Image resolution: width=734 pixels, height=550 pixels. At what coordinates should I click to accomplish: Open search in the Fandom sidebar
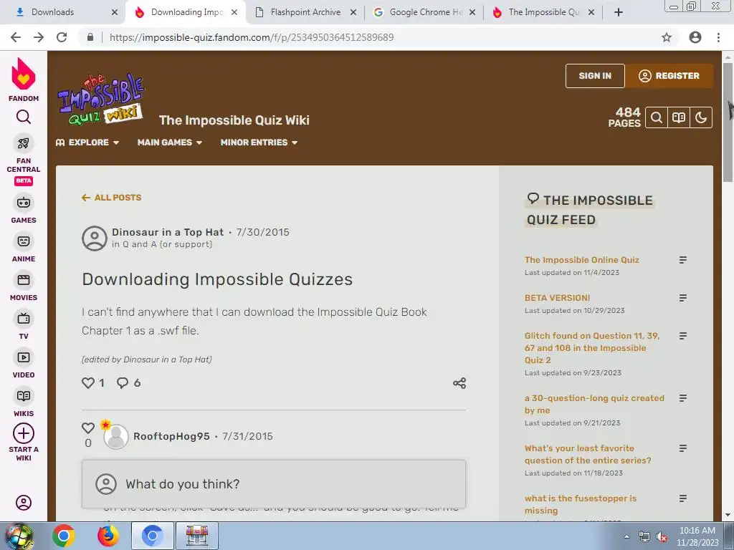coord(24,117)
